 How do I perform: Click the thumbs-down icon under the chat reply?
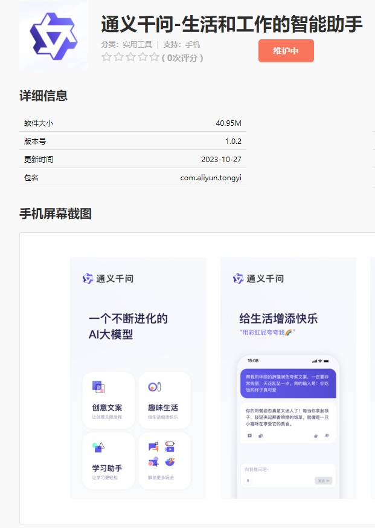pyautogui.click(x=327, y=435)
